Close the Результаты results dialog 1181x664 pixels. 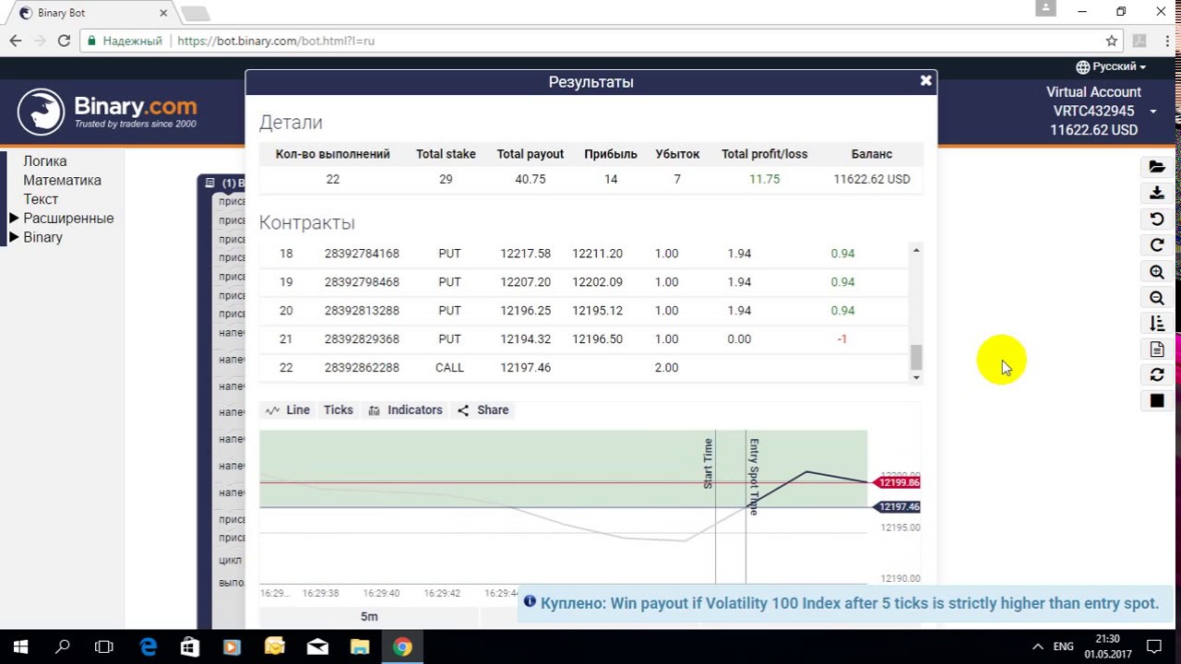point(925,81)
